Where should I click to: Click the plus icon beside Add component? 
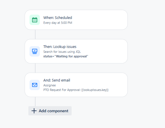(34, 111)
